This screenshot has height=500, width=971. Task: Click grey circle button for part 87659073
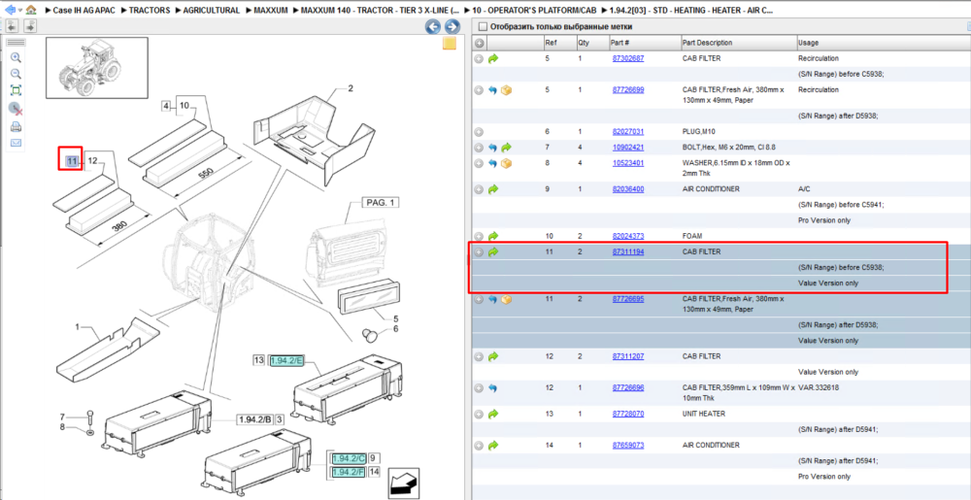point(479,446)
